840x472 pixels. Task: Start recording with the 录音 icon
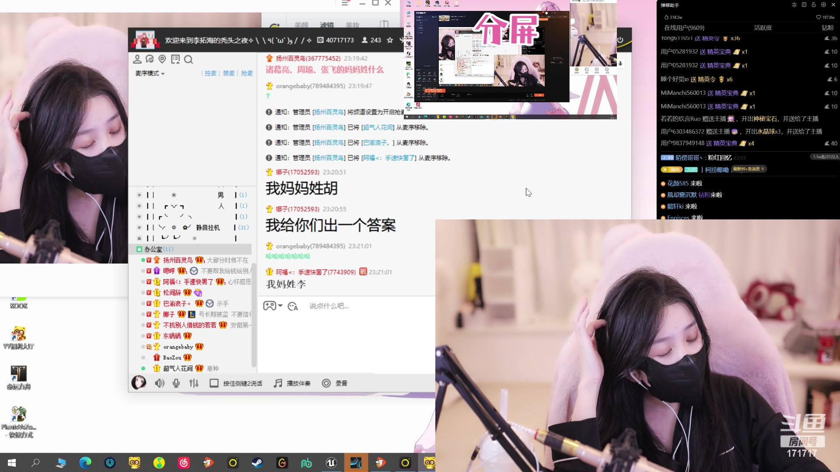[x=326, y=383]
